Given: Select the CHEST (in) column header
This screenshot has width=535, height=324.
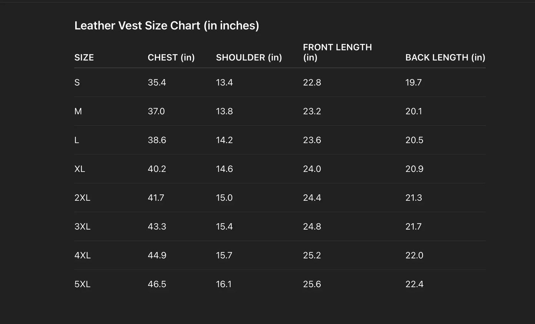Looking at the screenshot, I should coord(171,57).
